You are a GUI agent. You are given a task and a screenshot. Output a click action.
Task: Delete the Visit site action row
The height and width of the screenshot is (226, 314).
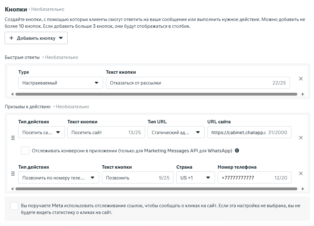point(301,138)
